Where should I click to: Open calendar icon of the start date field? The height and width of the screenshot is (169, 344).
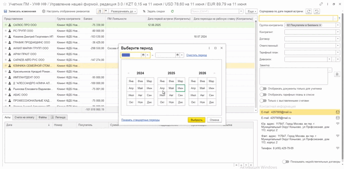pos(143,55)
